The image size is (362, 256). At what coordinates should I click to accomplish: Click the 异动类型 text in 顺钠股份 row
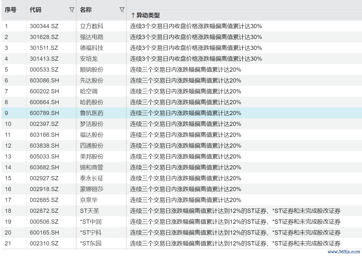click(186, 70)
